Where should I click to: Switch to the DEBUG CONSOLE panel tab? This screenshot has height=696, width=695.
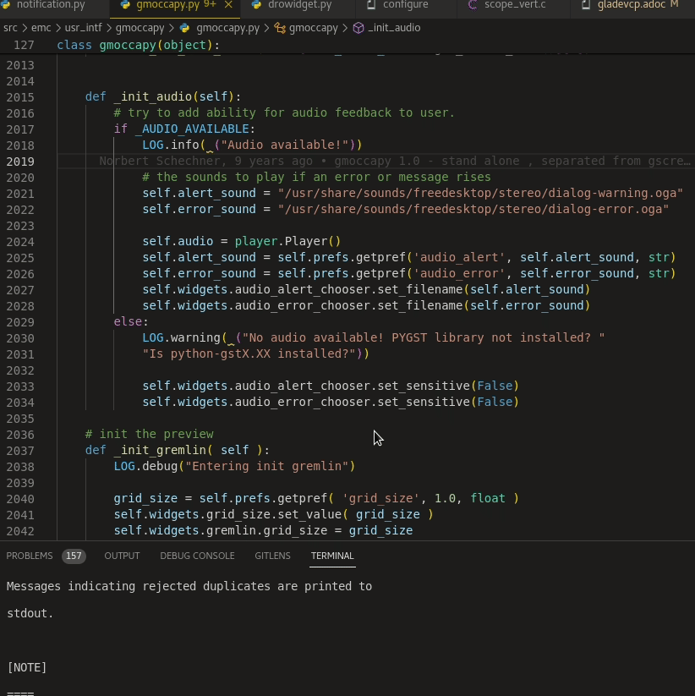point(196,556)
